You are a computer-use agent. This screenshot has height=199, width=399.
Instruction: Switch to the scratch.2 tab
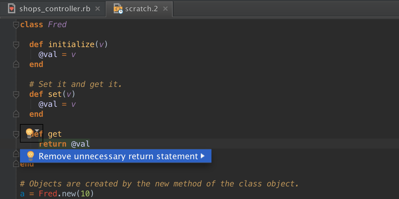[x=141, y=9]
